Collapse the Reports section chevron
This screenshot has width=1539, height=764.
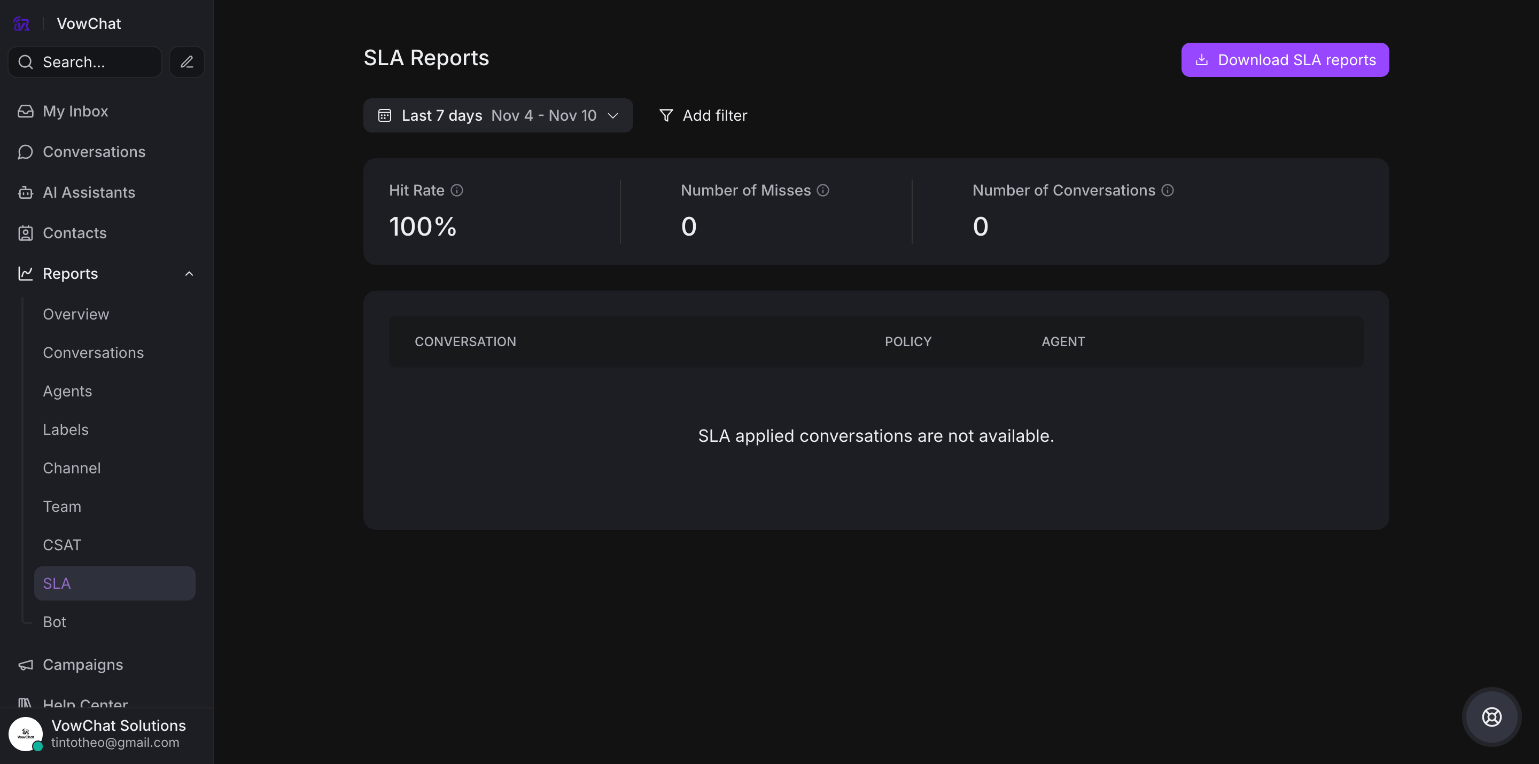tap(189, 274)
